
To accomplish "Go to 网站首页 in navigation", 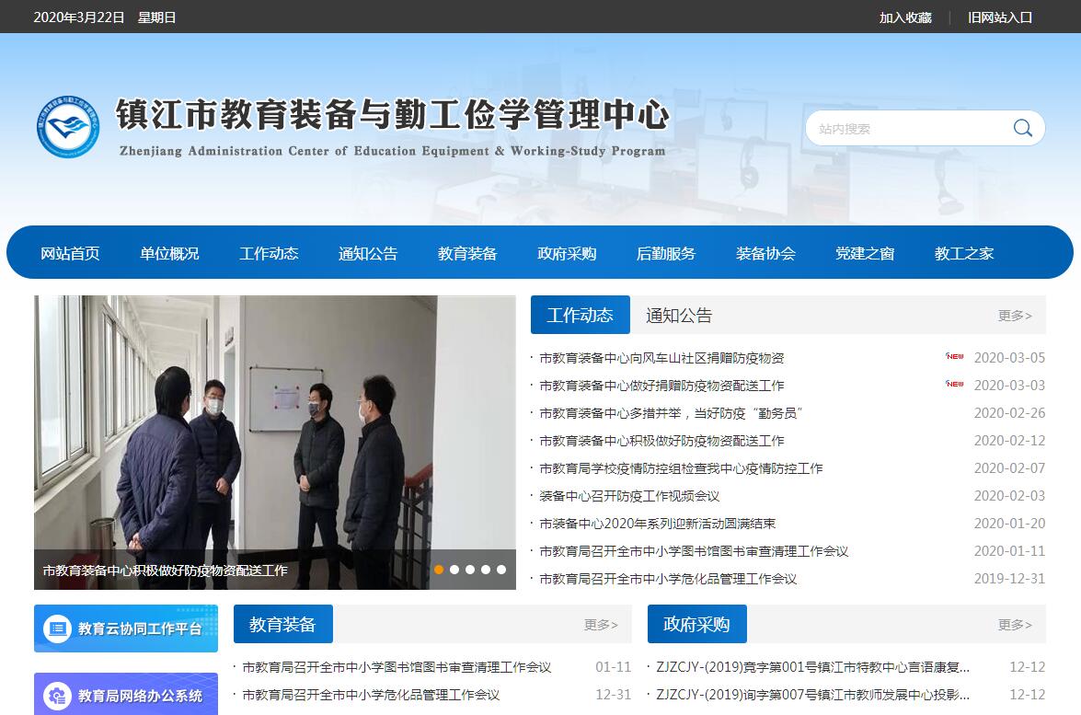I will [70, 253].
